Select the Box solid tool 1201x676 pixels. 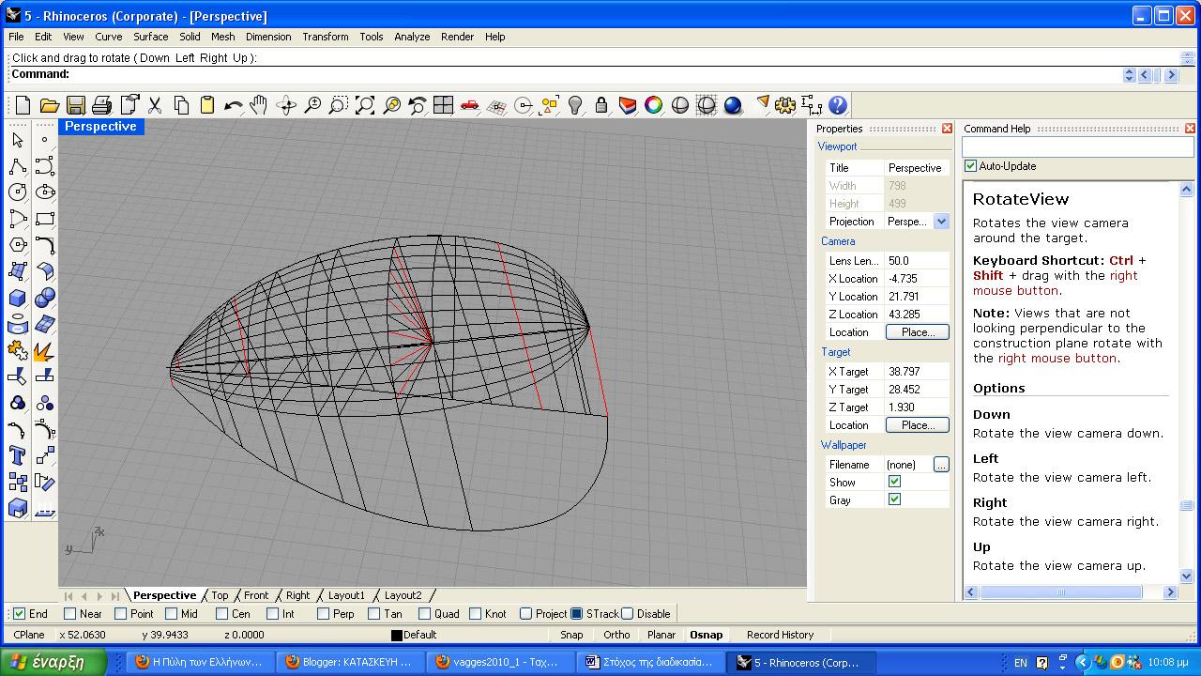pyautogui.click(x=18, y=298)
